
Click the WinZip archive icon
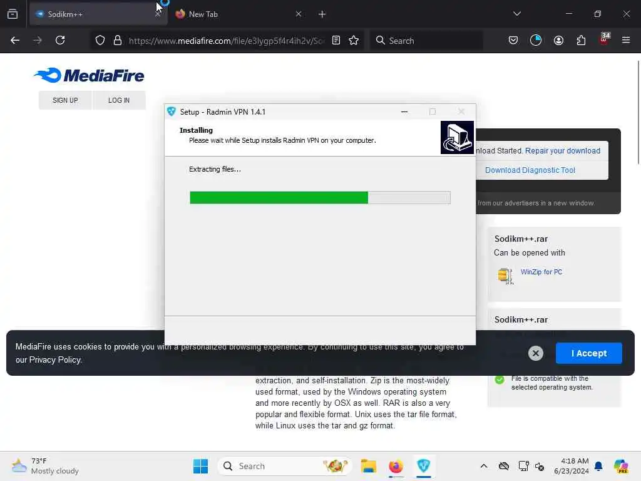click(x=506, y=276)
